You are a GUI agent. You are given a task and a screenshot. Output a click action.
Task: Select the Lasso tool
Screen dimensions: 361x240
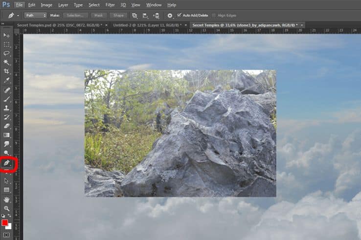tap(6, 53)
